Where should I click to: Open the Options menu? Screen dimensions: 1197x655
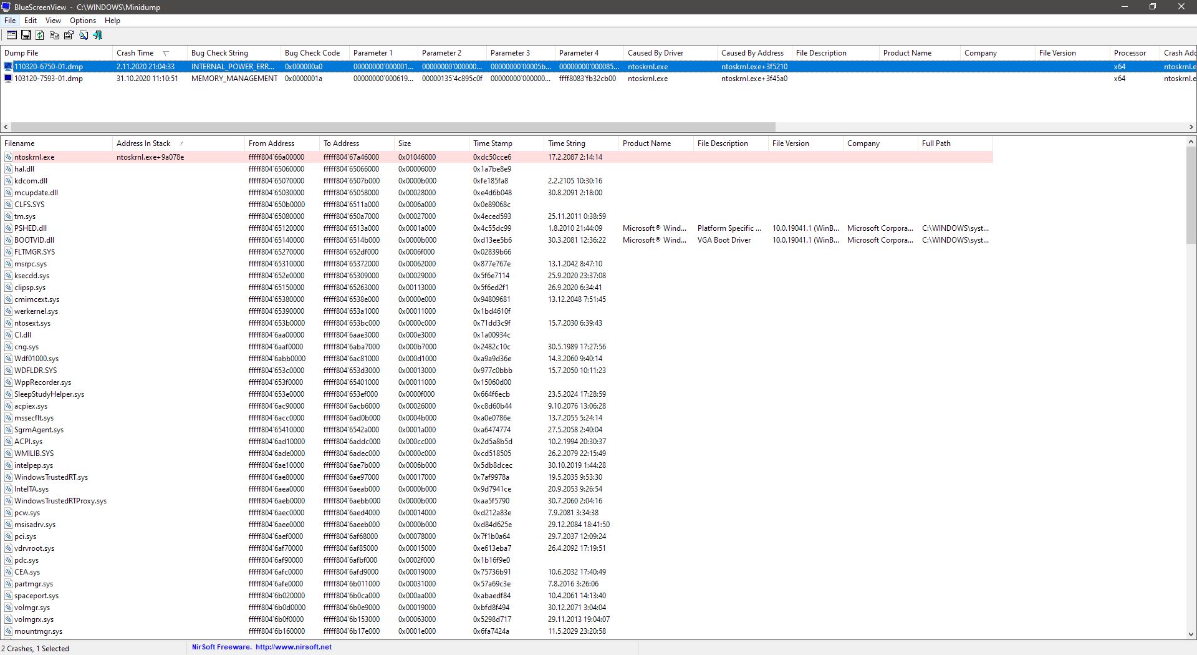pos(82,21)
